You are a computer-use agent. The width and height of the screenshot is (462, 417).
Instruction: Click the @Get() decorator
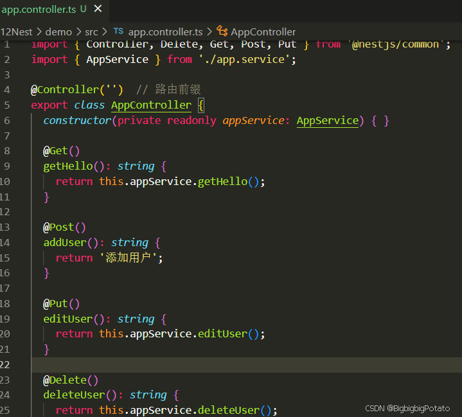[x=61, y=151]
